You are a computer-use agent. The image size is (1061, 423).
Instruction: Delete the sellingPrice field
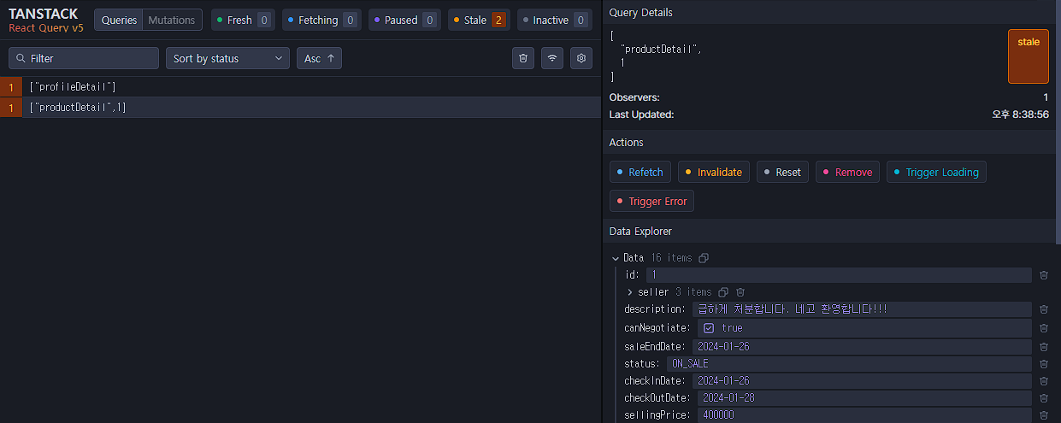[x=1044, y=415]
